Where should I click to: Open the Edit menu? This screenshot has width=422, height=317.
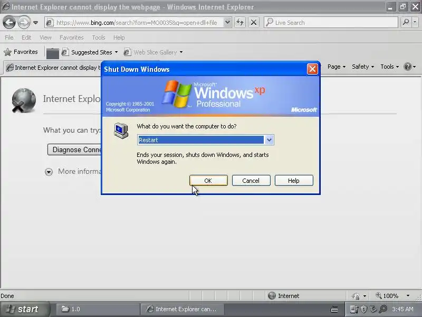pyautogui.click(x=26, y=38)
